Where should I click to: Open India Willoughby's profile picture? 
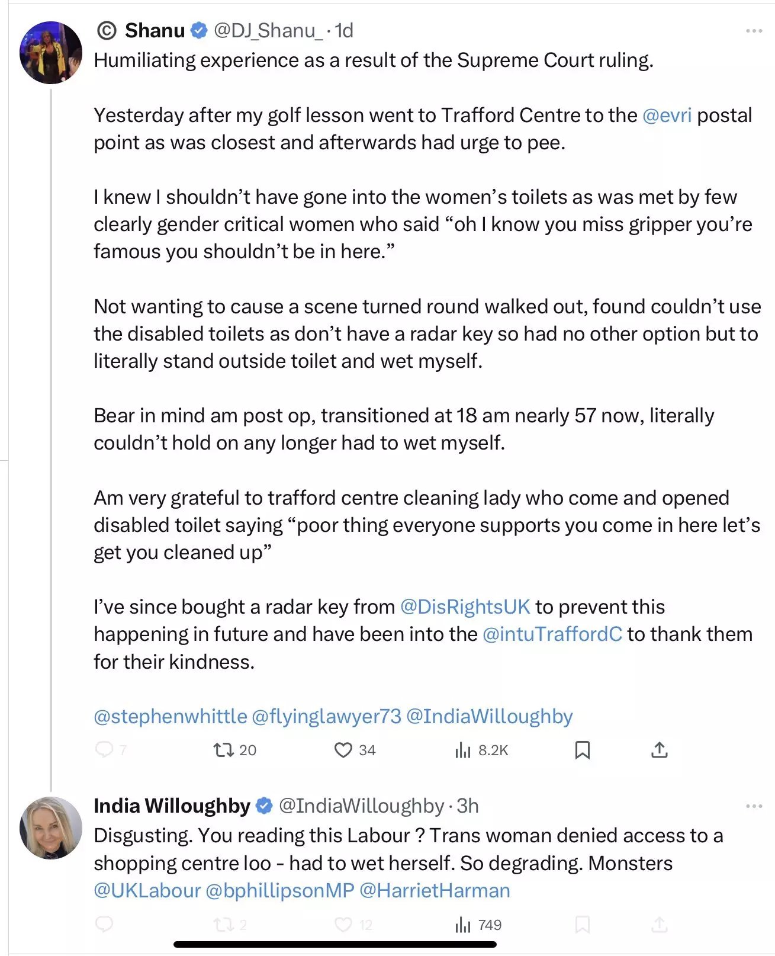point(51,828)
